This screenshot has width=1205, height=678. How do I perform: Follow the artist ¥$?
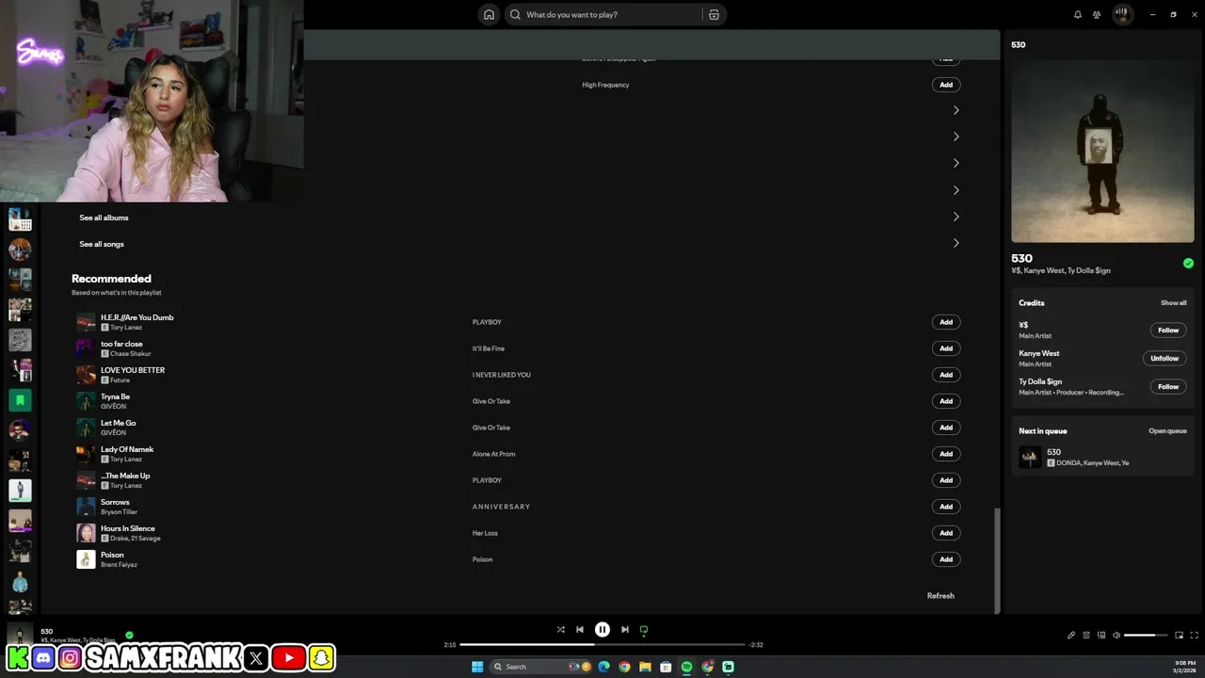pyautogui.click(x=1168, y=331)
